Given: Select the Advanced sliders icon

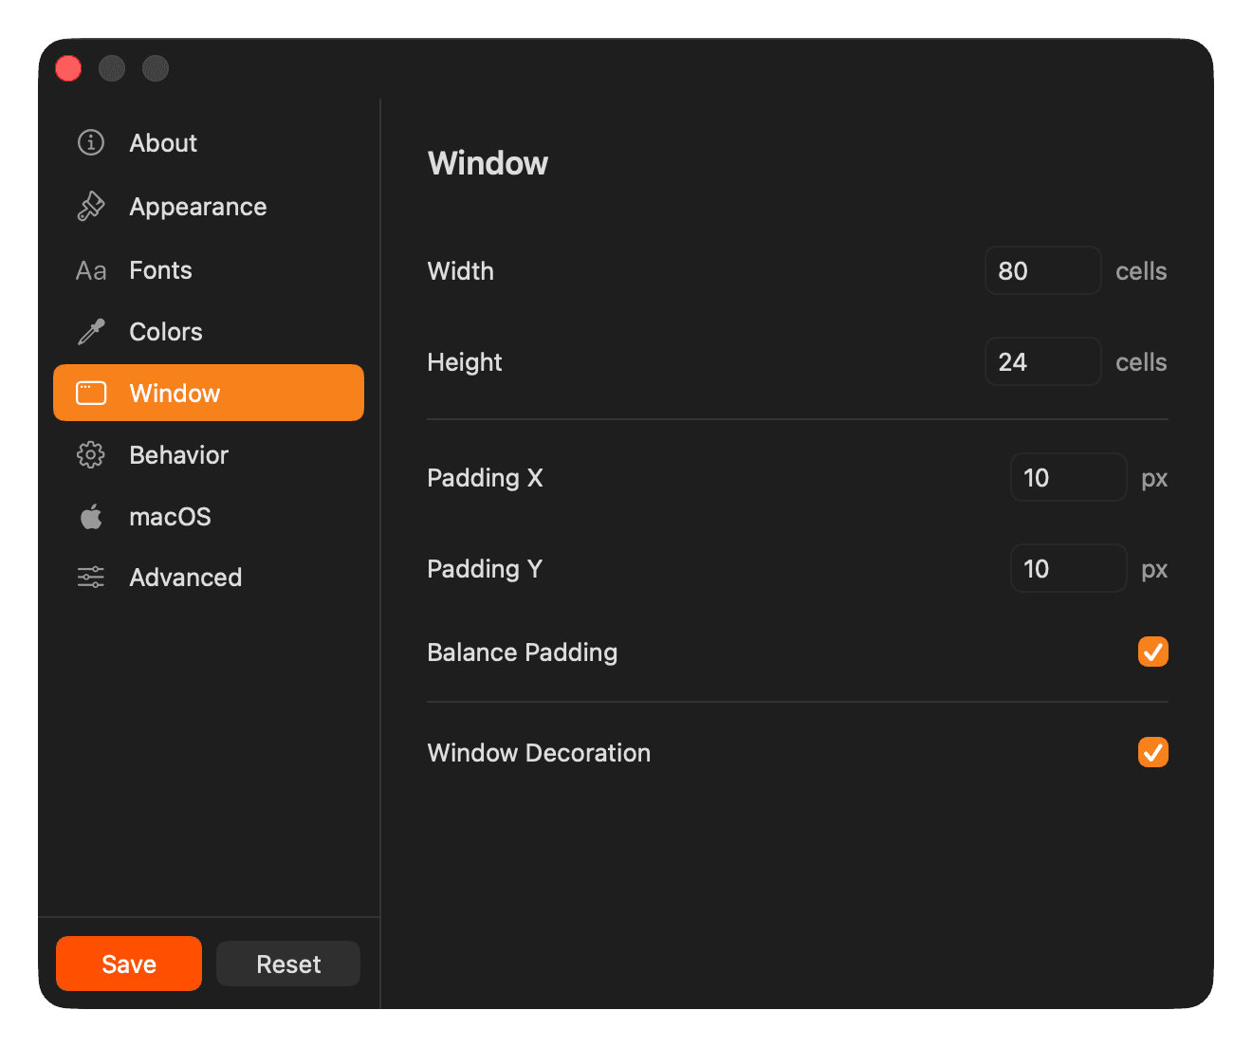Looking at the screenshot, I should 90,577.
